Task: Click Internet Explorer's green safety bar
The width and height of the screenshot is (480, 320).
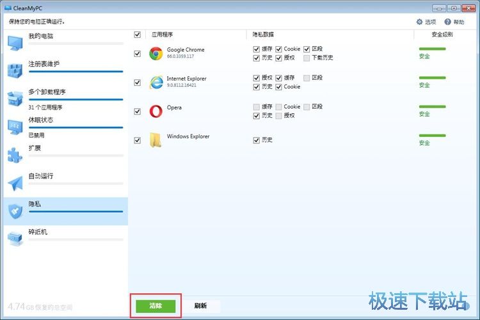Action: coord(432,78)
